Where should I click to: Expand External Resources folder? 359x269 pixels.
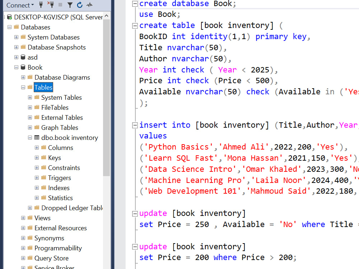(x=23, y=228)
